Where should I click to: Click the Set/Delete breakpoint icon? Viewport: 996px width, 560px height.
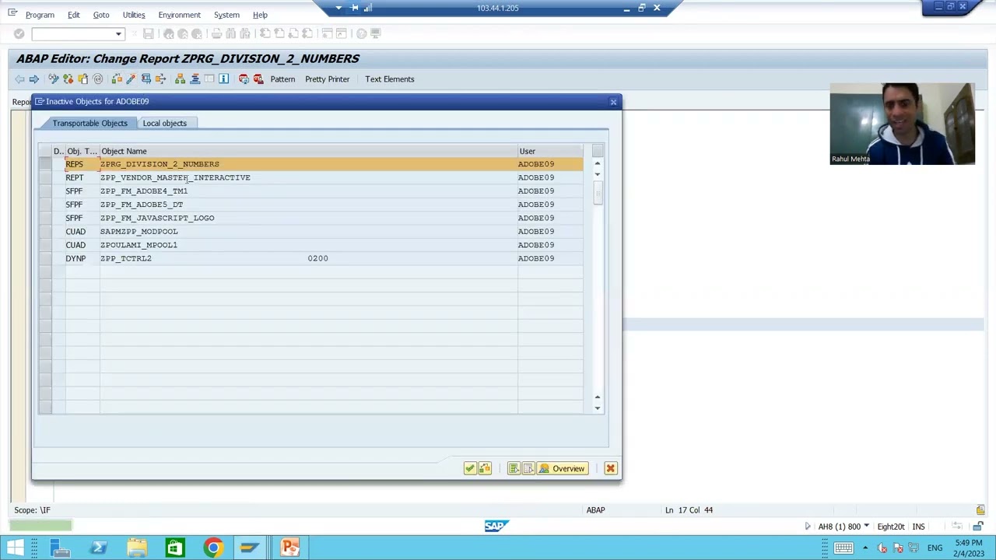coord(244,79)
